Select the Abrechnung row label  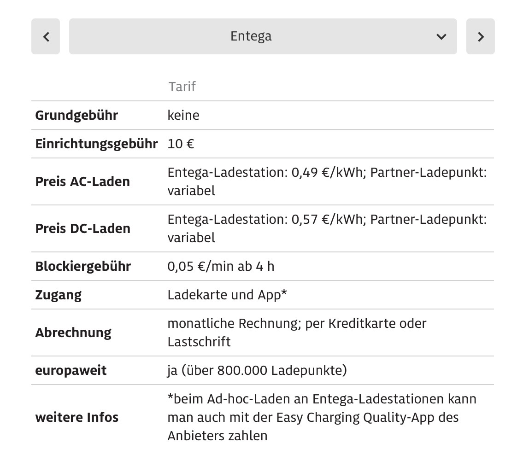tap(73, 333)
